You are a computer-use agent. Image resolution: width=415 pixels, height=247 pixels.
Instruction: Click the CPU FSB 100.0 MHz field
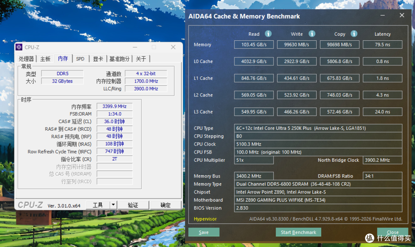pos(318,152)
